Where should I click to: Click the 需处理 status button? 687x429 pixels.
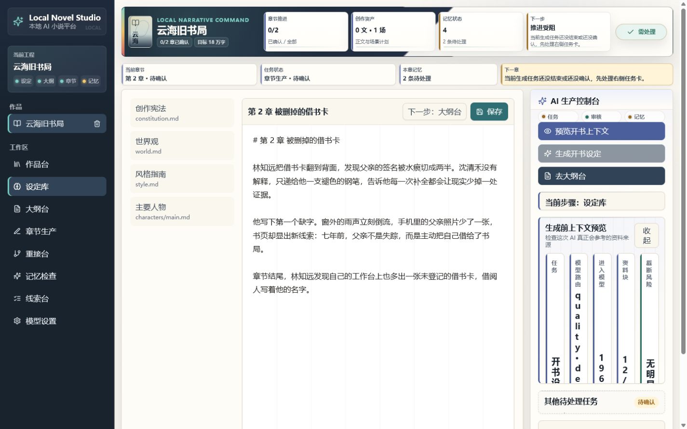click(641, 32)
